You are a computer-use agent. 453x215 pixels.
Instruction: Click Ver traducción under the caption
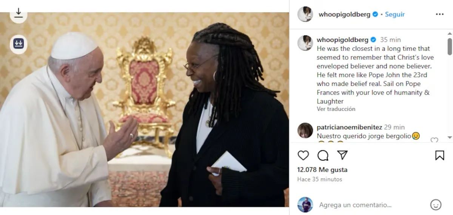point(336,109)
